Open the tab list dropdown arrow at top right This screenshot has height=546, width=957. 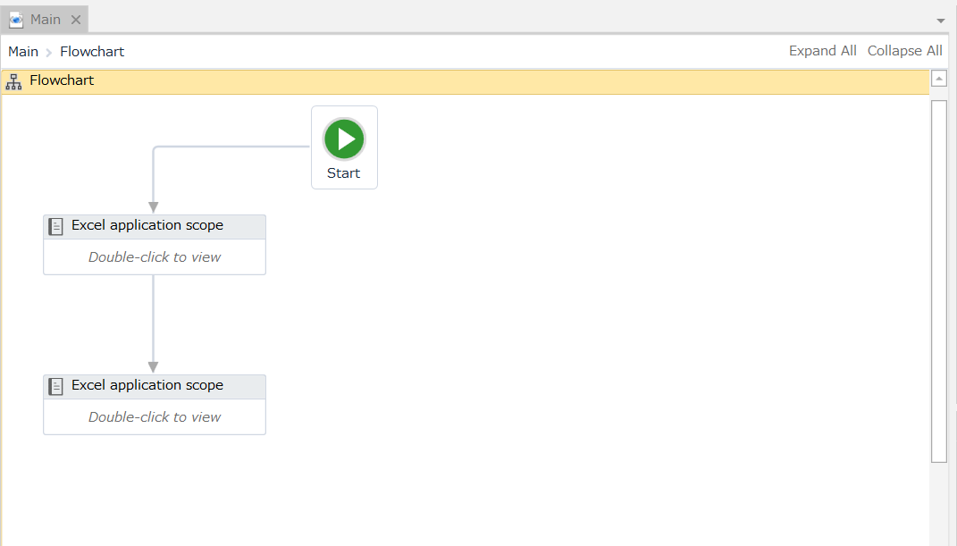pos(941,21)
